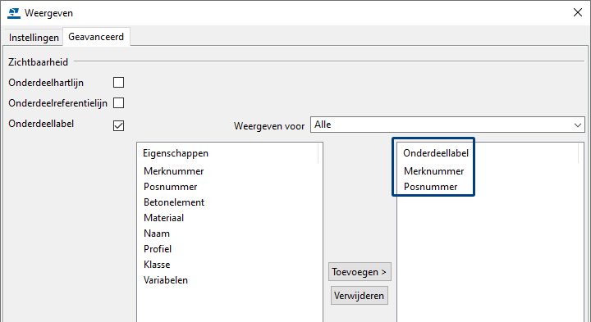Viewport: 591px width, 322px height.
Task: Select Materiaal in the Eigenschappen list
Action: click(163, 218)
